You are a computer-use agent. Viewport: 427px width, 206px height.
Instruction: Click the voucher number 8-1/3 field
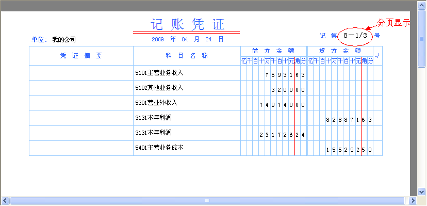355,36
